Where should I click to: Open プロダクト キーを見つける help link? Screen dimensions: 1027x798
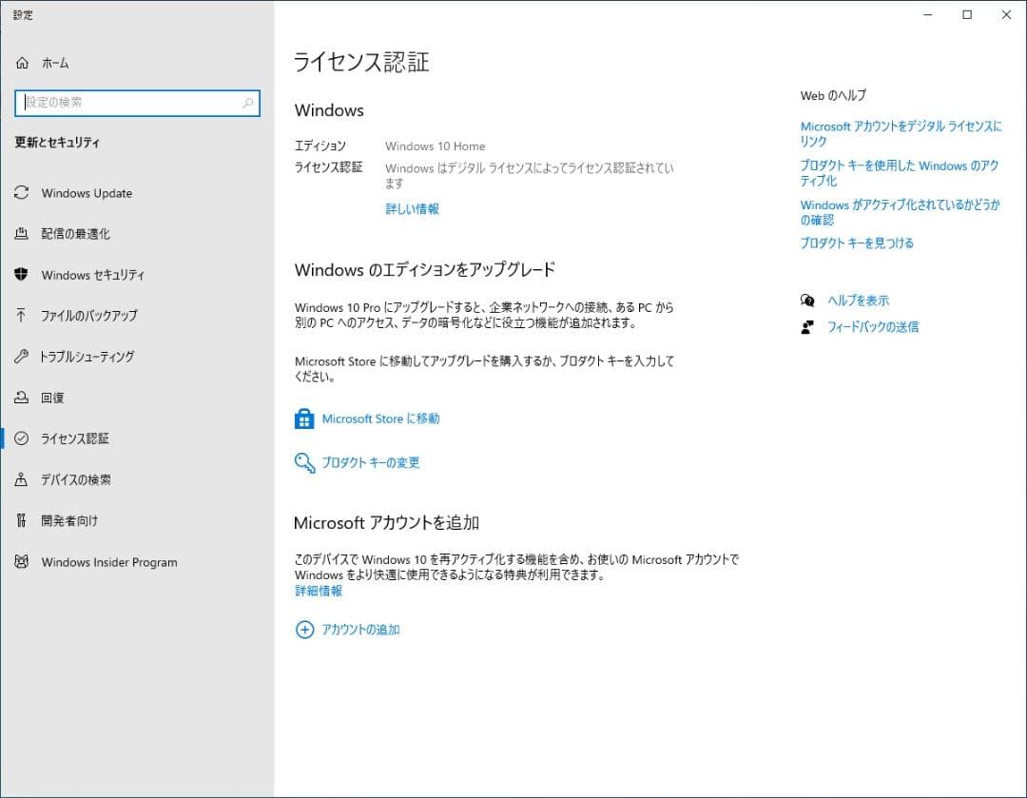point(857,243)
